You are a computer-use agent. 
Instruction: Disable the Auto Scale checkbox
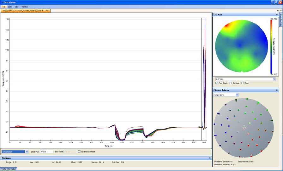coord(217,83)
